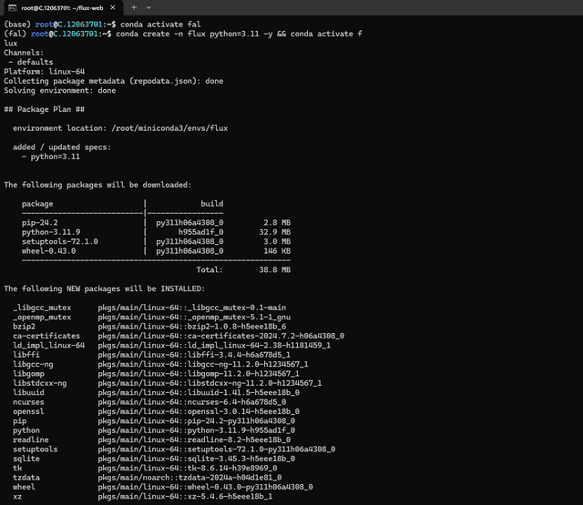The image size is (583, 505).
Task: Click the 'package' column header
Action: [x=37, y=204]
